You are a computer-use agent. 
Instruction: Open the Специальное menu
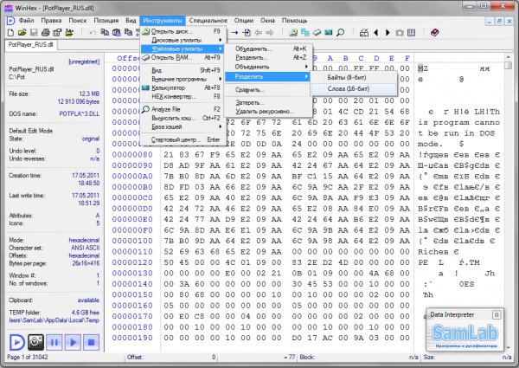pyautogui.click(x=208, y=21)
